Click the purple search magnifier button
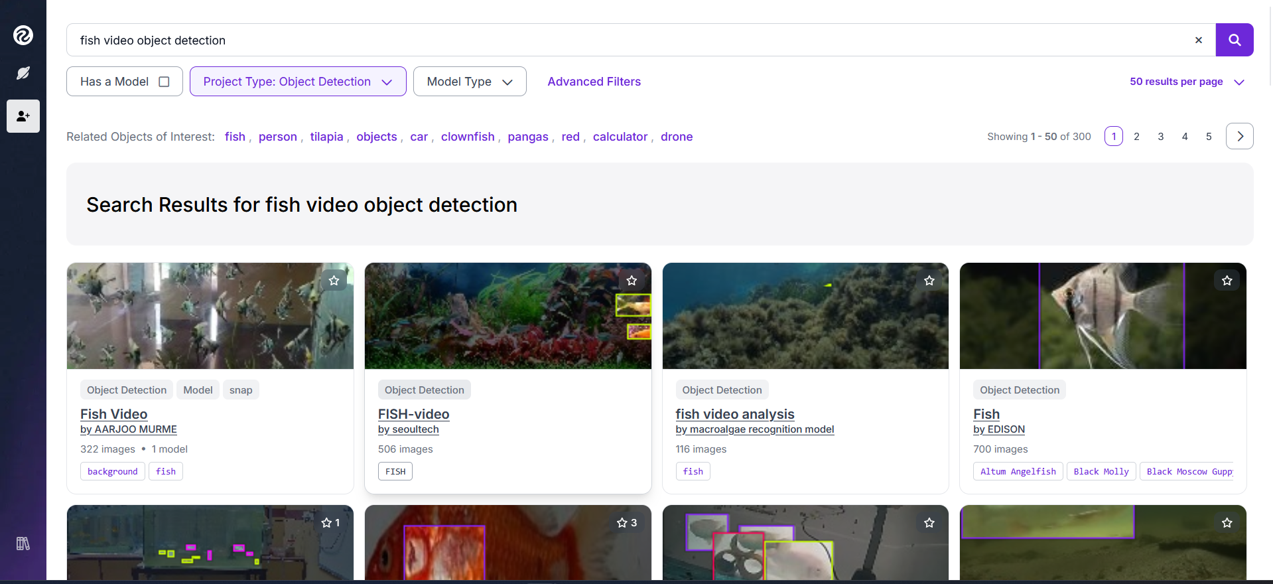The height and width of the screenshot is (584, 1273). click(x=1235, y=40)
